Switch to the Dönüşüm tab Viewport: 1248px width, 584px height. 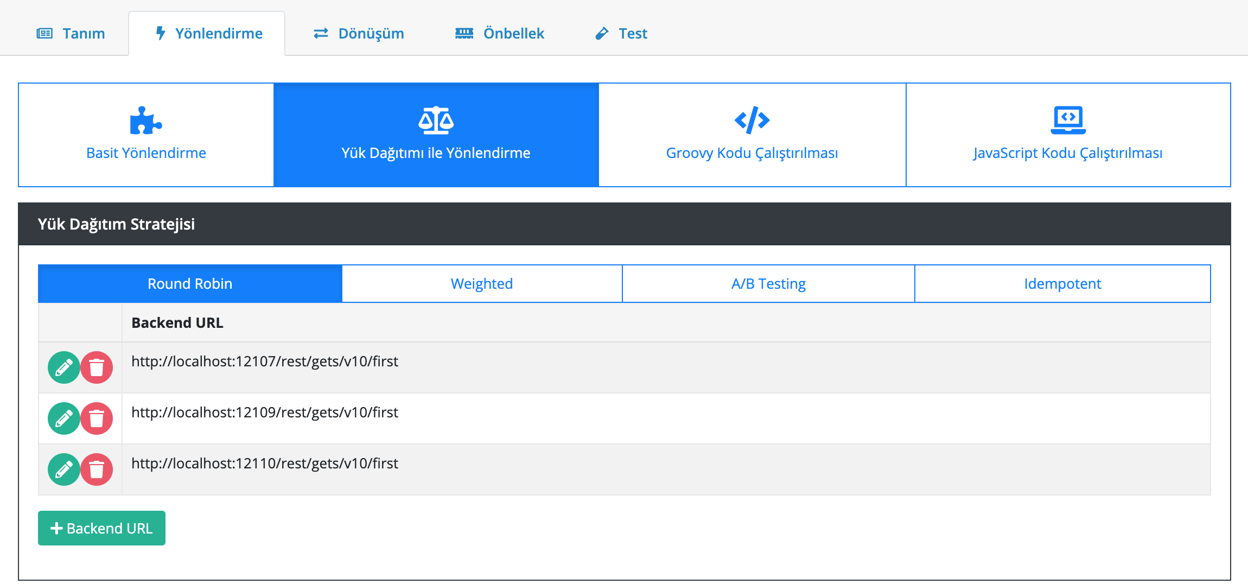point(359,34)
